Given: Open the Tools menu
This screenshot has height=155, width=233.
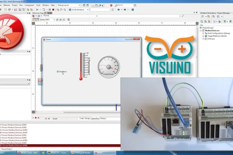Looking at the screenshot, I should coord(38,5).
